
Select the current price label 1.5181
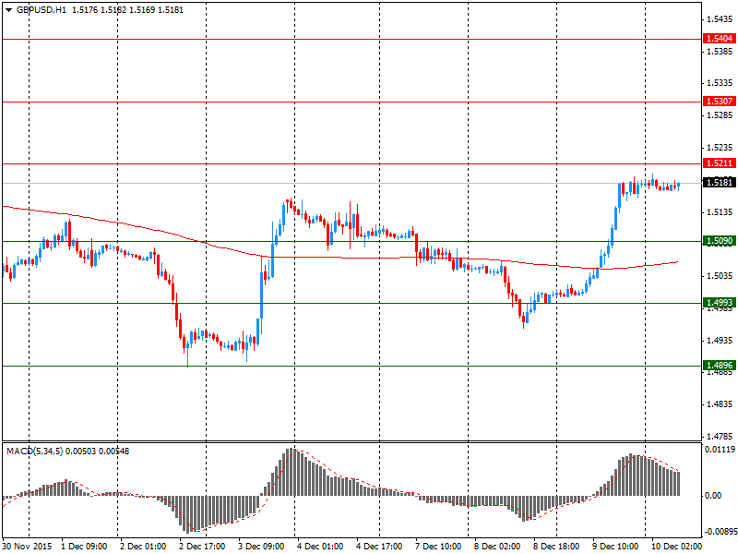[x=720, y=182]
